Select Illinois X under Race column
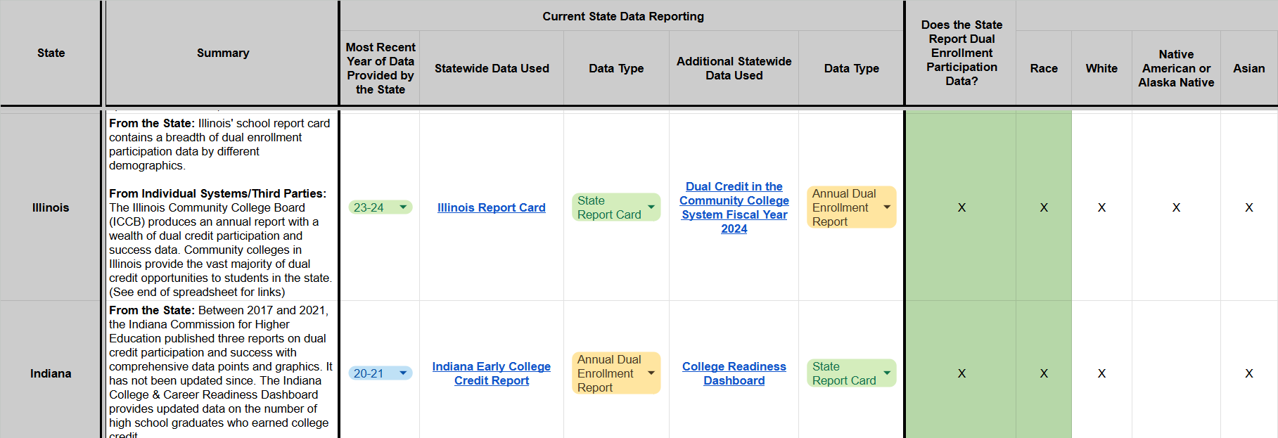This screenshot has height=438, width=1278. [x=1044, y=207]
